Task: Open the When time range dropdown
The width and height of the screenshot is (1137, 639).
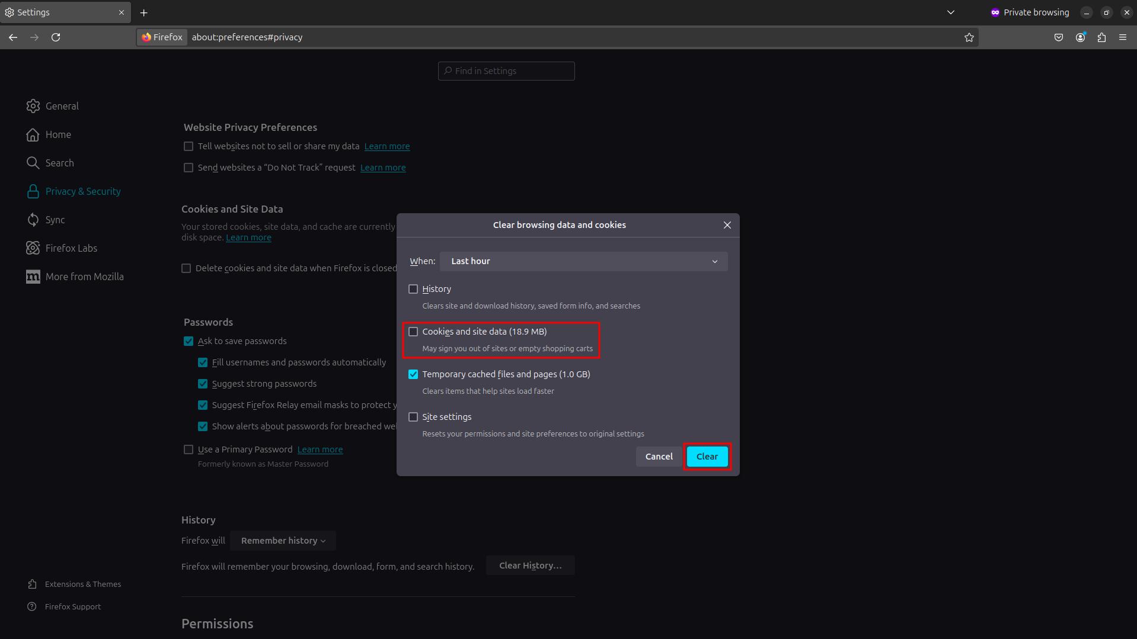Action: [584, 261]
